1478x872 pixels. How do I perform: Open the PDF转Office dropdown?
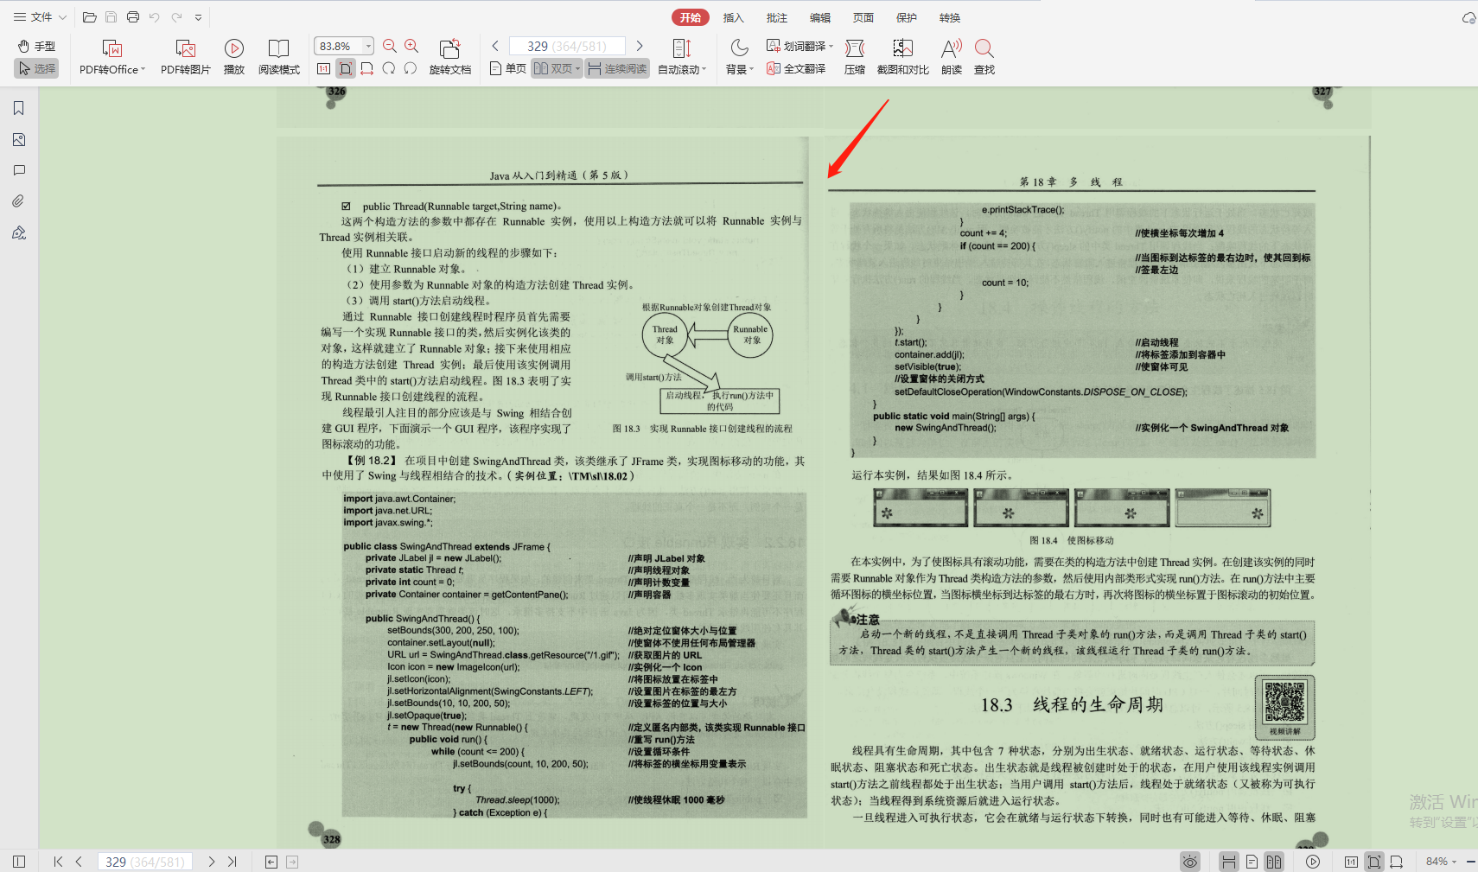[112, 57]
